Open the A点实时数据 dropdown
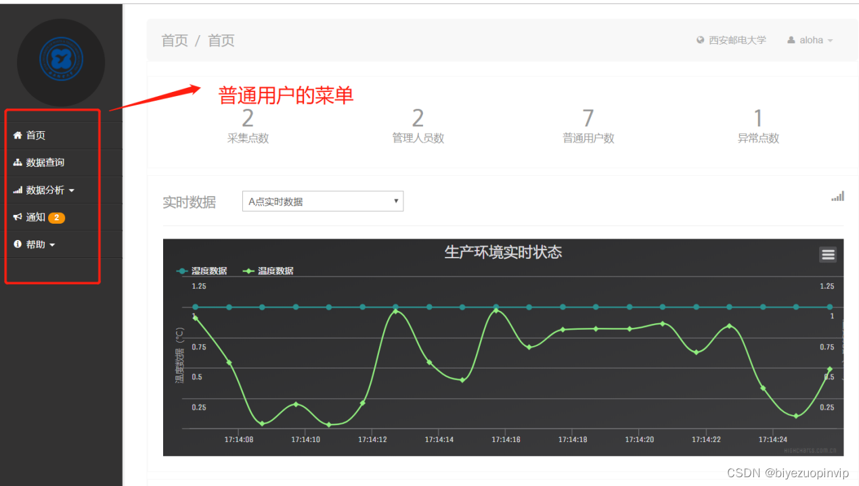This screenshot has width=859, height=486. pos(322,201)
